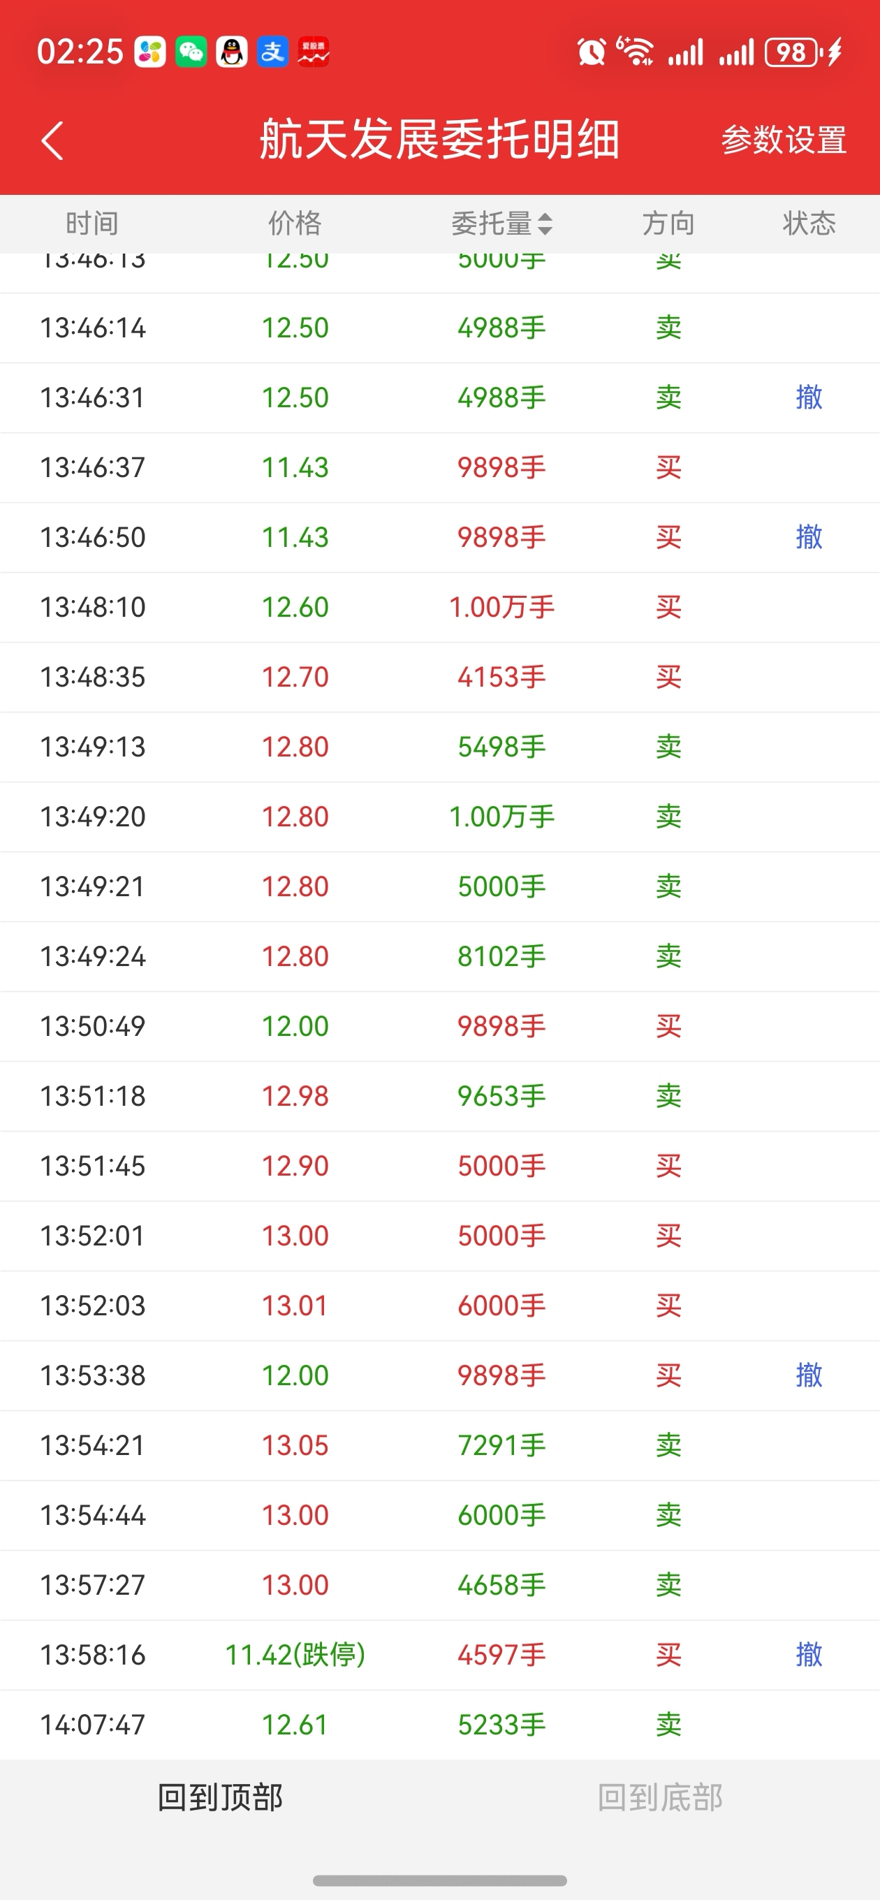
Task: Tap the Wi-Fi status icon
Action: tap(635, 52)
